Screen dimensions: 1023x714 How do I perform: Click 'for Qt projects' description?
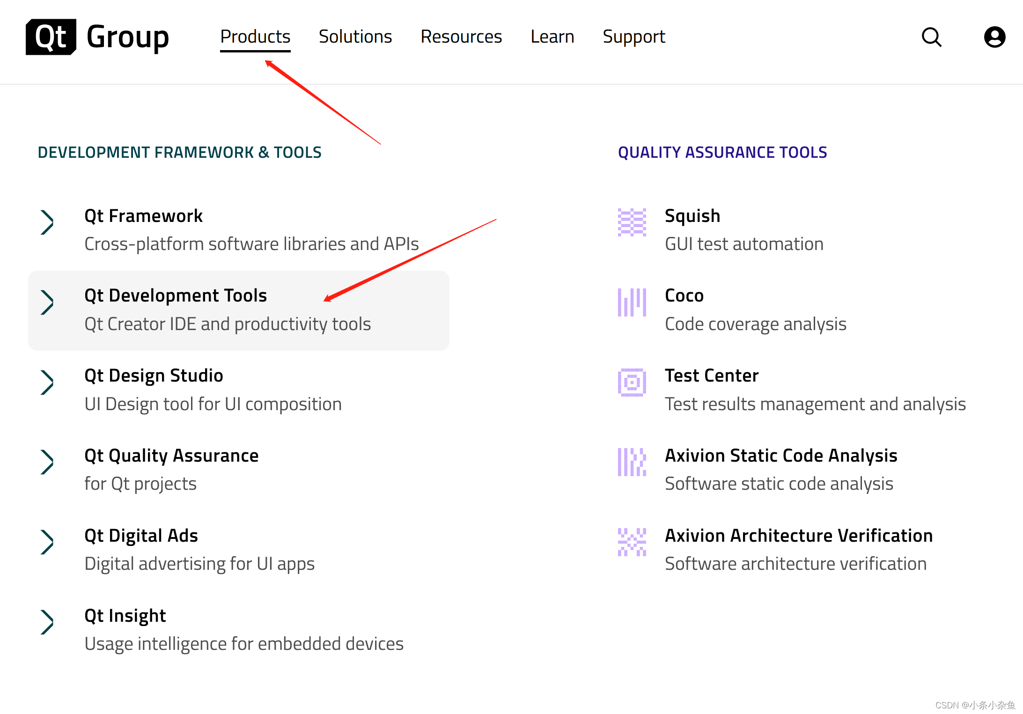[x=140, y=484]
